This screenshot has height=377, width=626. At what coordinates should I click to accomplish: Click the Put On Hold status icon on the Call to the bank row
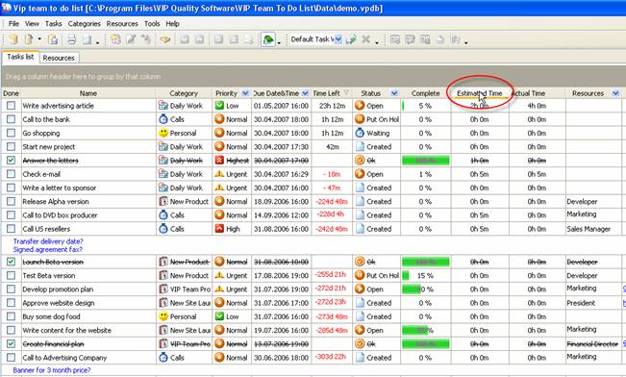click(x=360, y=119)
